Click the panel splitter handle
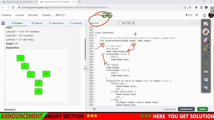The height and width of the screenshot is (120, 214). pyautogui.click(x=86, y=69)
